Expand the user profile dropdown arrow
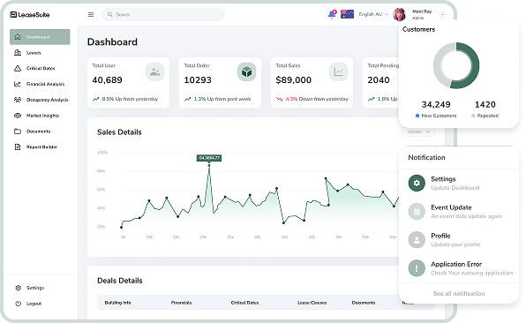Image resolution: width=526 pixels, height=323 pixels. click(442, 14)
